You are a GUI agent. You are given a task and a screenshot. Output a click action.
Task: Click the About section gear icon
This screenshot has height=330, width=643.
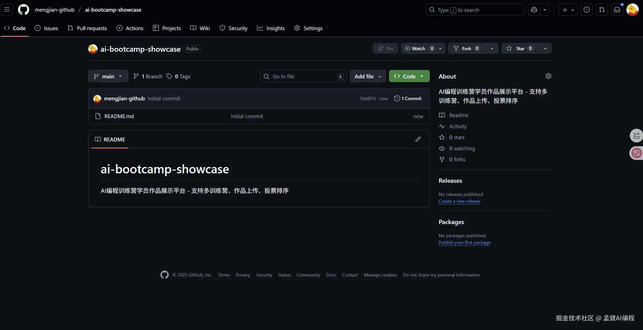point(548,76)
